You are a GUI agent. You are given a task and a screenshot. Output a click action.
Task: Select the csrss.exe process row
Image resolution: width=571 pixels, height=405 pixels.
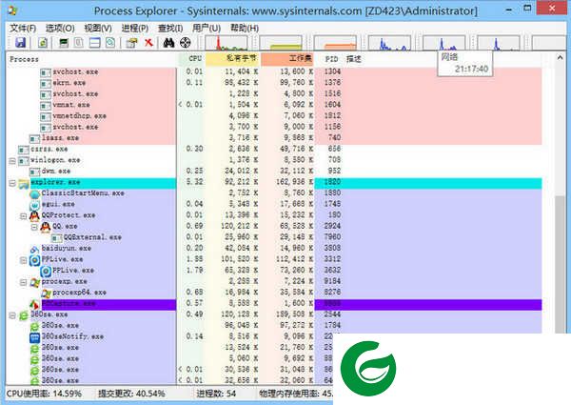tap(274, 149)
